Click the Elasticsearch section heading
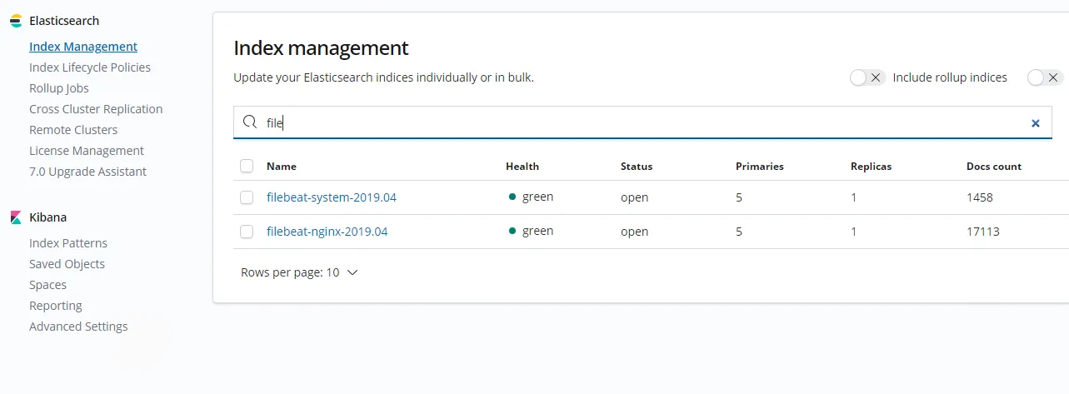Viewport: 1069px width, 394px height. tap(64, 21)
